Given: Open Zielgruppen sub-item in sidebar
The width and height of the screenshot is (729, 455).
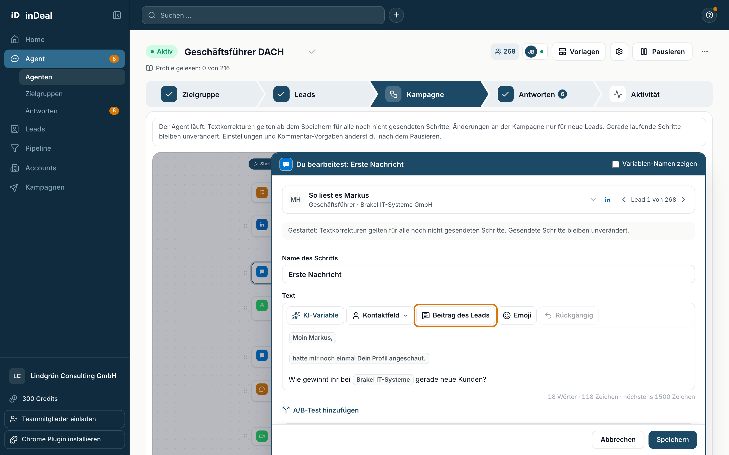Looking at the screenshot, I should coord(72,94).
